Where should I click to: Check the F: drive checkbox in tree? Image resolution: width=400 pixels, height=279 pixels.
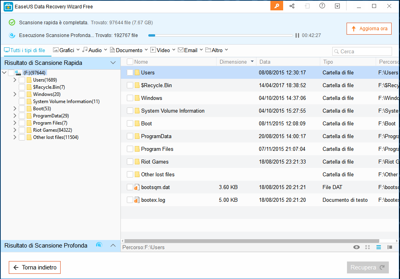[11, 73]
